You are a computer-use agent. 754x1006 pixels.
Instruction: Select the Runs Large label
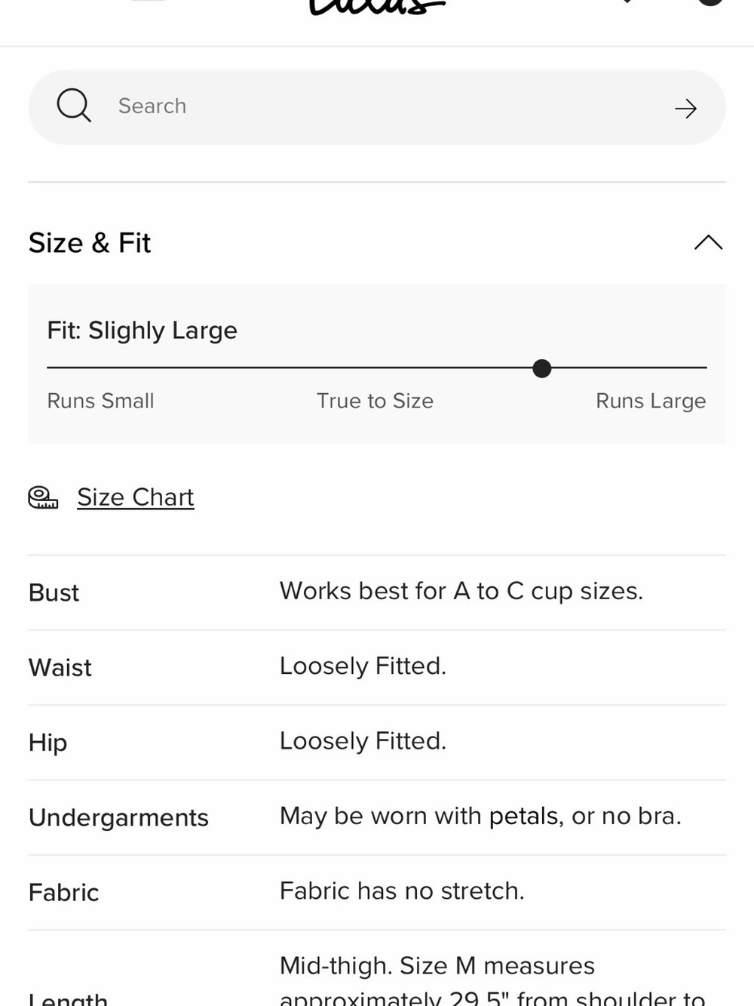(x=651, y=401)
